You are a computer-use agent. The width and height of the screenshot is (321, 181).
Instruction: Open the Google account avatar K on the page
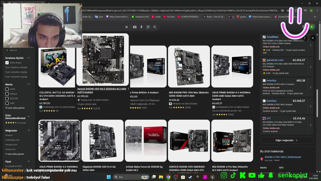pyautogui.click(x=312, y=27)
